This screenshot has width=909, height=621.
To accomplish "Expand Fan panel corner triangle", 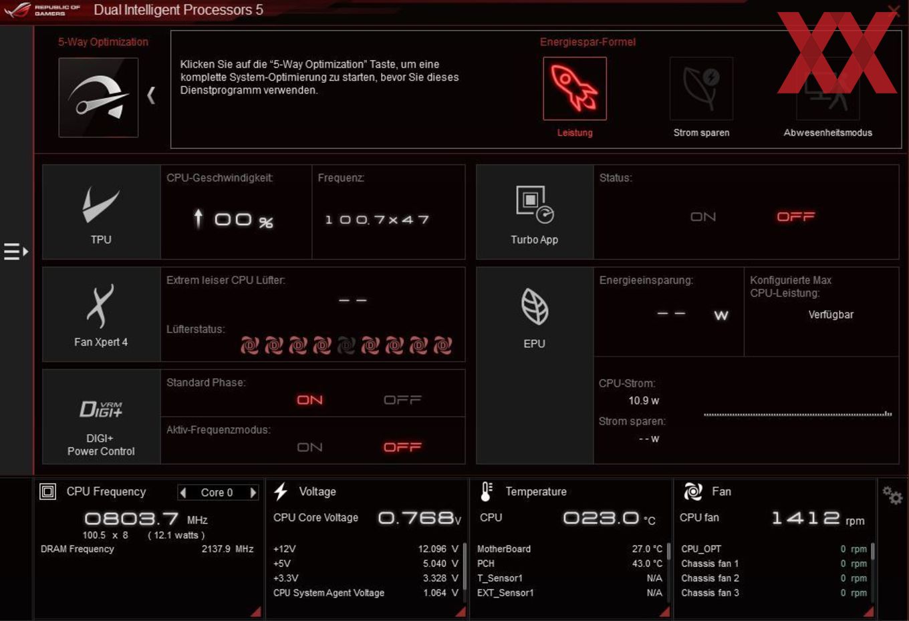I will [x=868, y=612].
